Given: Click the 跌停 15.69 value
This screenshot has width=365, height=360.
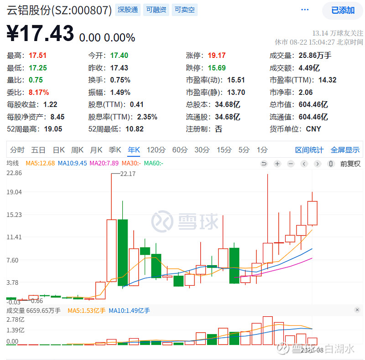Looking at the screenshot, I should (x=217, y=68).
